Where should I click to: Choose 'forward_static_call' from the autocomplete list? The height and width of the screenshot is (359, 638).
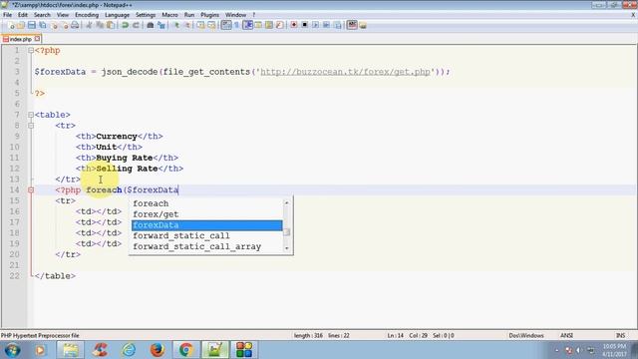[207, 235]
